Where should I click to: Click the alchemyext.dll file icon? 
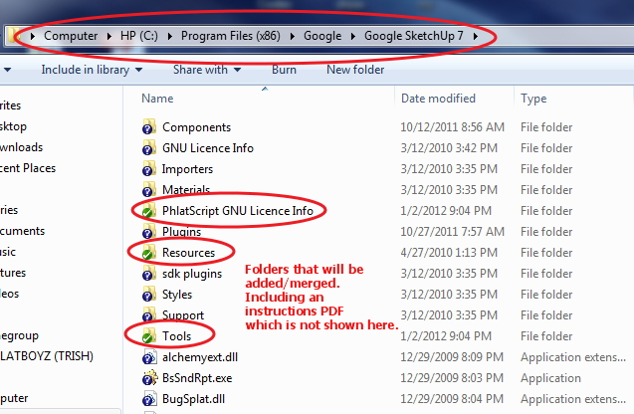pyautogui.click(x=148, y=357)
